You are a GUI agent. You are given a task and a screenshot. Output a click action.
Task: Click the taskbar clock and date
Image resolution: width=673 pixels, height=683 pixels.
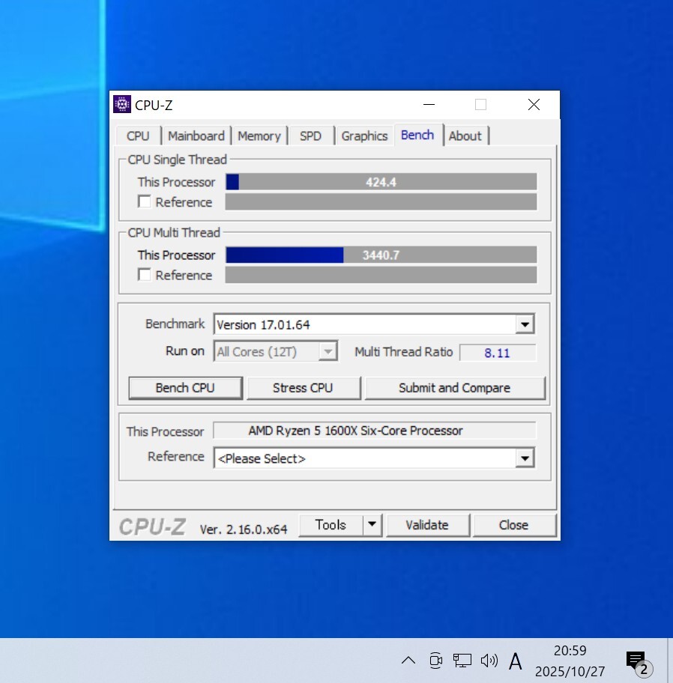click(570, 661)
